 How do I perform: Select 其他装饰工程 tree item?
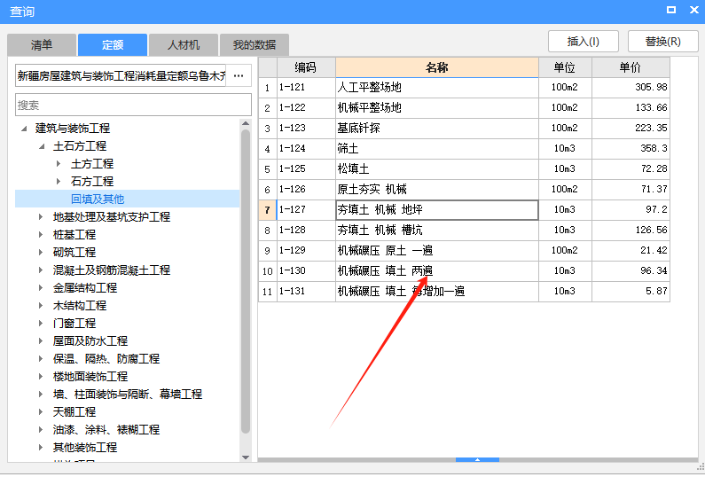click(85, 448)
